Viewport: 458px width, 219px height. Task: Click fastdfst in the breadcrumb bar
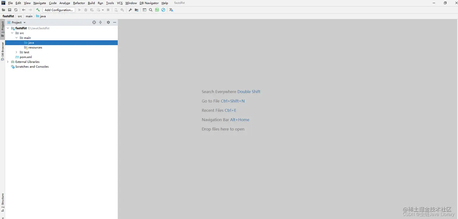pos(8,16)
